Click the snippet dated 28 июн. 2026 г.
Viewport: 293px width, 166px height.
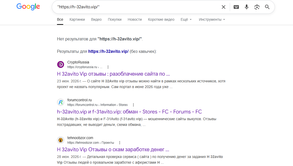(140, 160)
